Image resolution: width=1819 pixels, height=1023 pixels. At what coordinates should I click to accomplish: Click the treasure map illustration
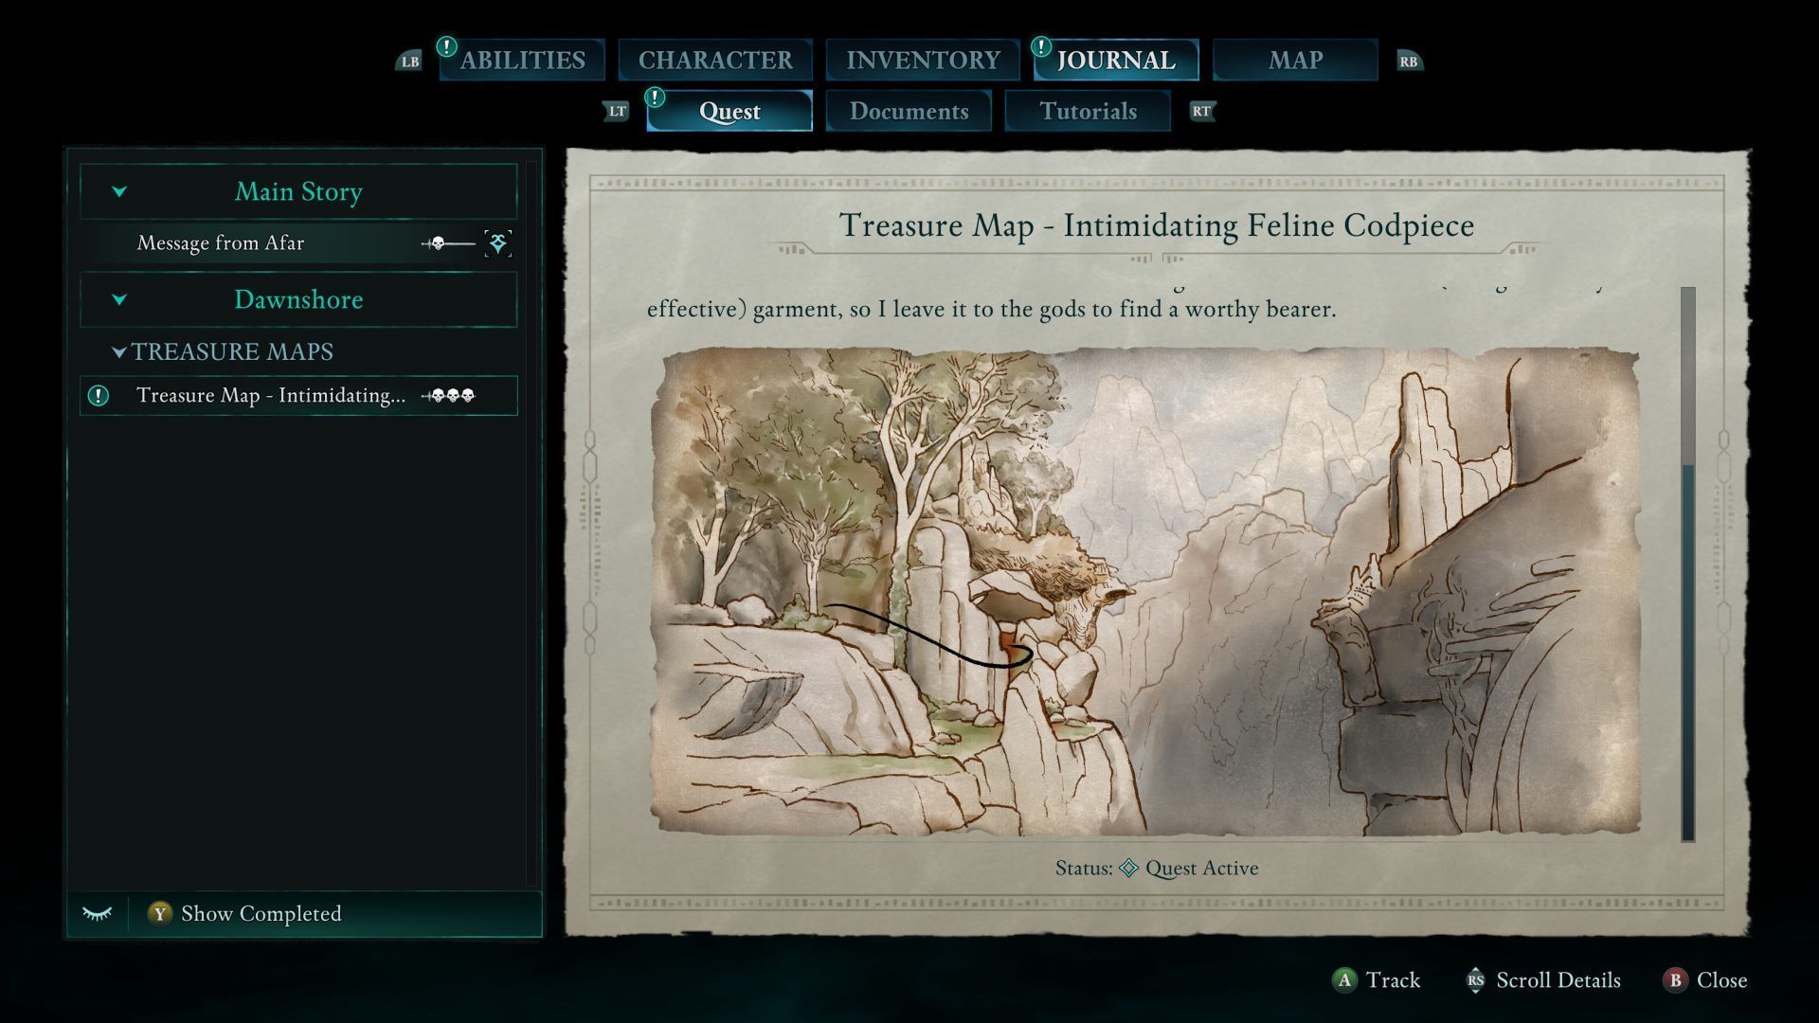pos(1145,592)
